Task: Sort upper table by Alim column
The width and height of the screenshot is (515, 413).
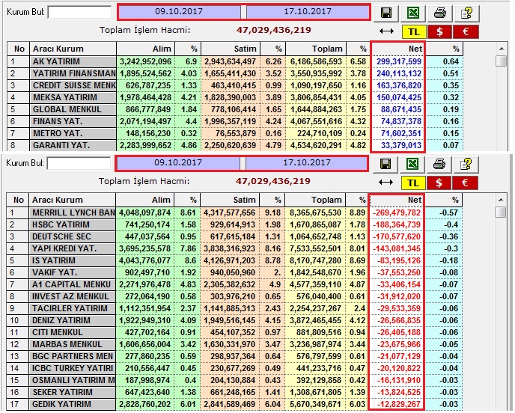Action: tap(146, 49)
